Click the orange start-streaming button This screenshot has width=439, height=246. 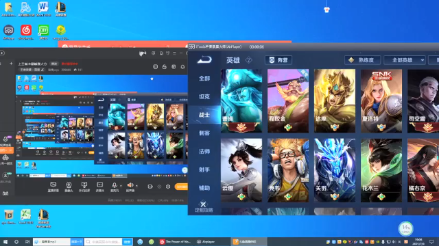click(181, 187)
